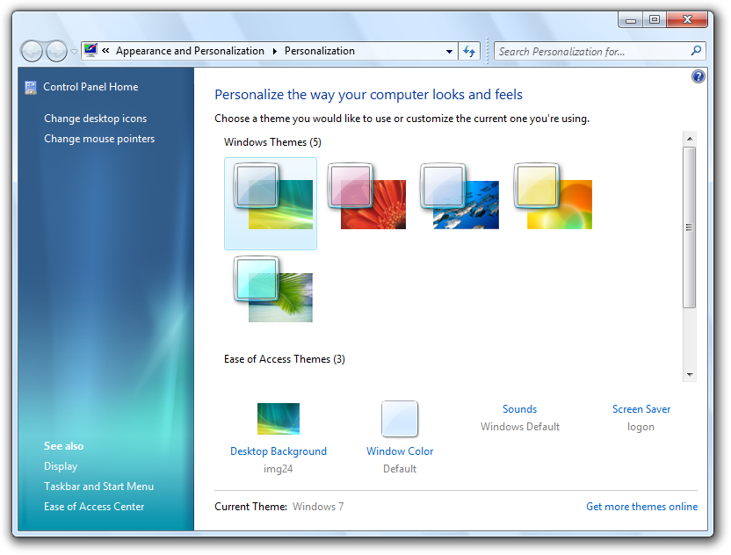Click the breadcrumb arrow after Appearance and Personalization

275,51
